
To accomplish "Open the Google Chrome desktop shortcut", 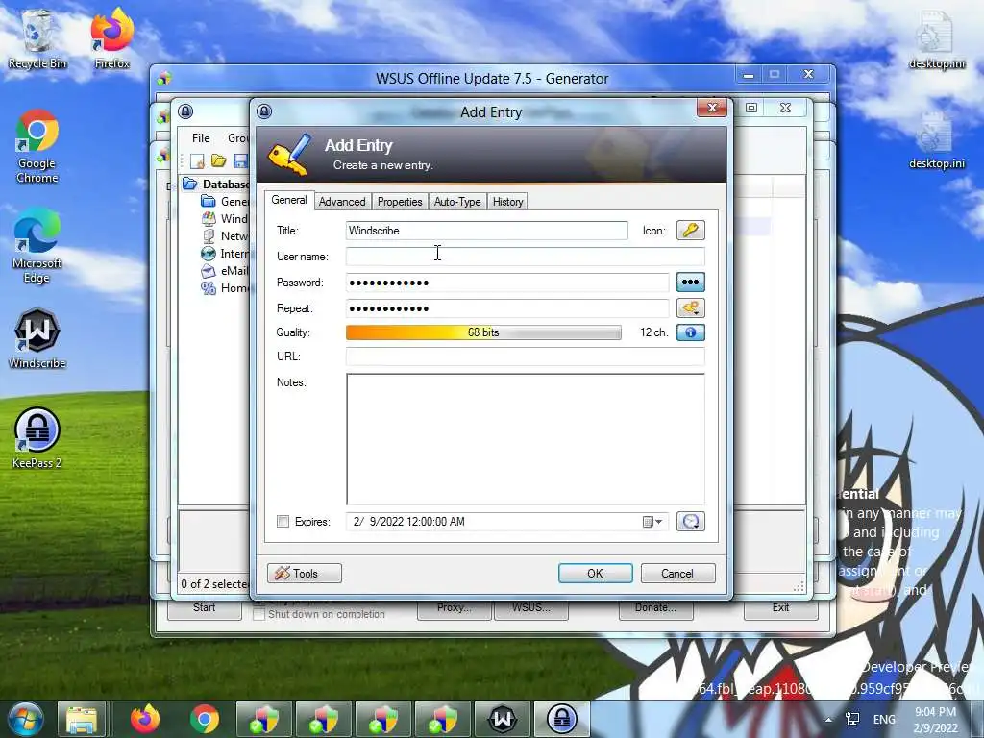I will (37, 146).
